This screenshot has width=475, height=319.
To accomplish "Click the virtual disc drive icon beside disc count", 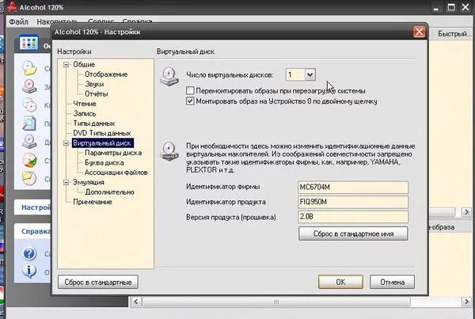I will pos(169,76).
